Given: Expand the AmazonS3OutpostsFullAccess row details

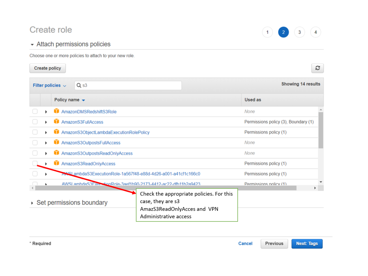Looking at the screenshot, I should click(46, 143).
